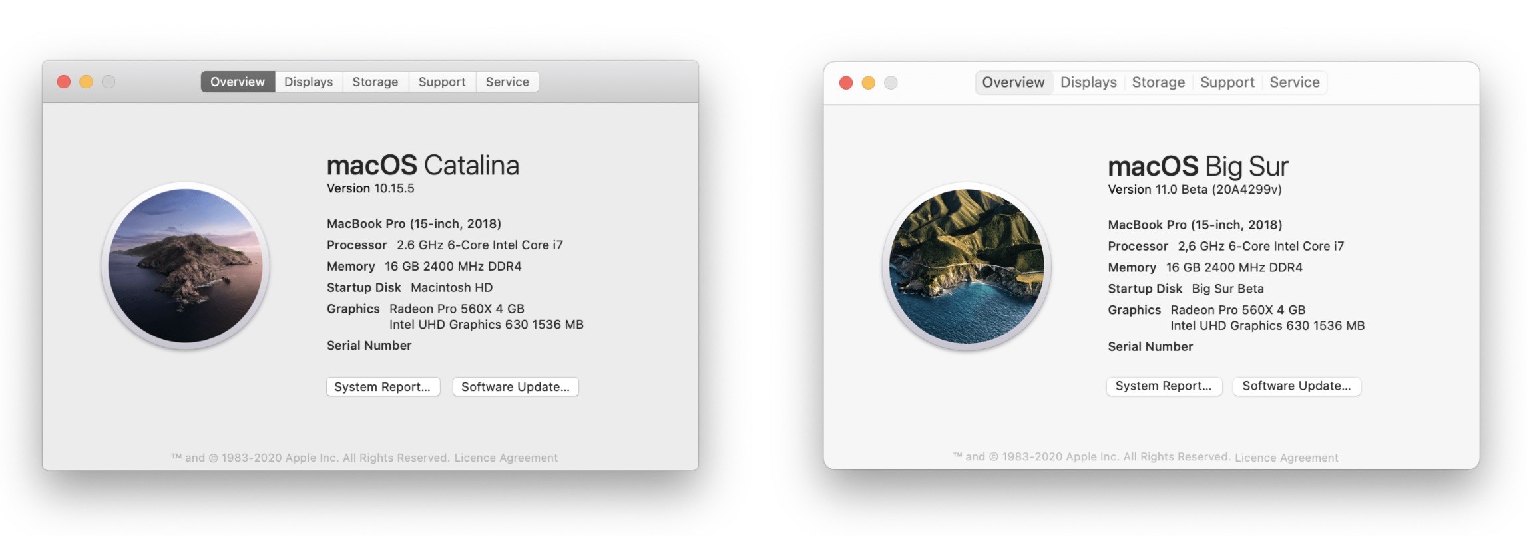1527x536 pixels.
Task: Click memory value '16 GB 2400 MHz DDR4' in Catalina window
Action: [x=453, y=267]
